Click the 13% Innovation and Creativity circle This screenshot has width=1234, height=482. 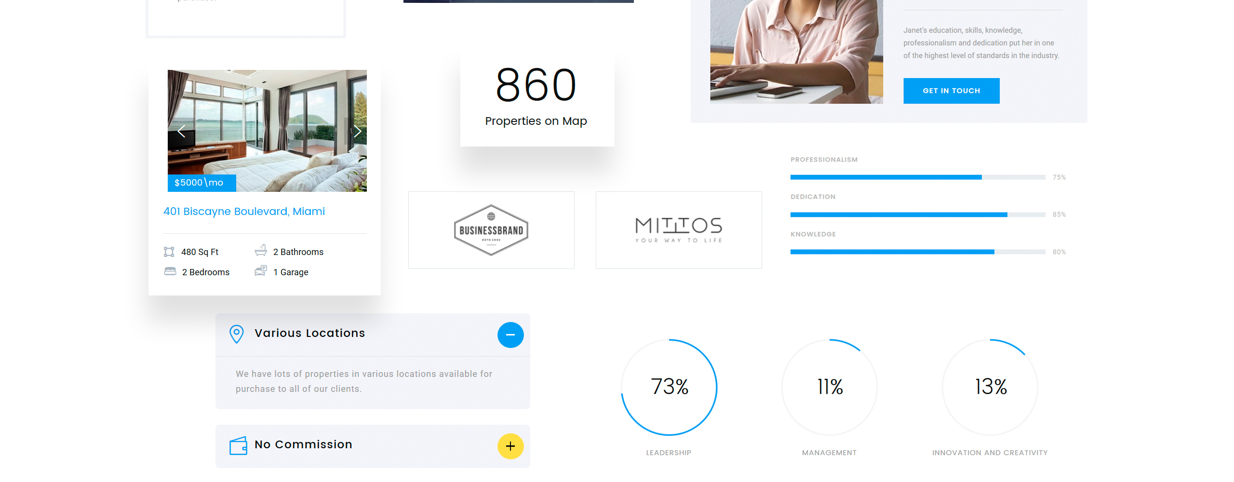pos(990,387)
